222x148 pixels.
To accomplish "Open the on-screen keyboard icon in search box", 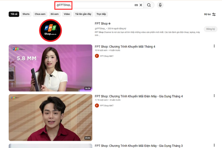I will (136, 5).
